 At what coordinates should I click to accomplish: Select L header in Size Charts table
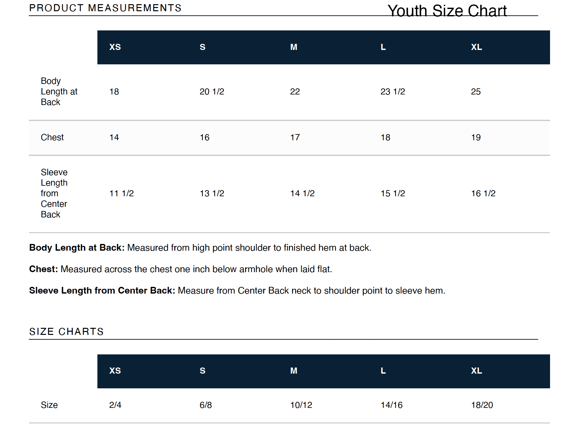[383, 371]
